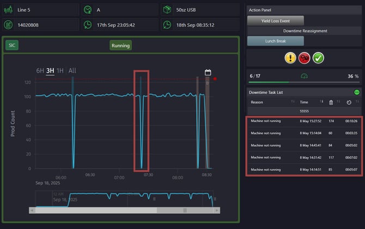Click the chart navigator horizontal scrollbar thumb
The image size is (365, 229).
(x=185, y=210)
